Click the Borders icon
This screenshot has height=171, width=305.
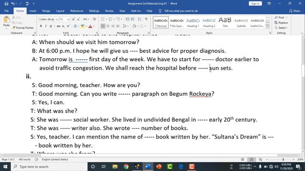(x=142, y=26)
